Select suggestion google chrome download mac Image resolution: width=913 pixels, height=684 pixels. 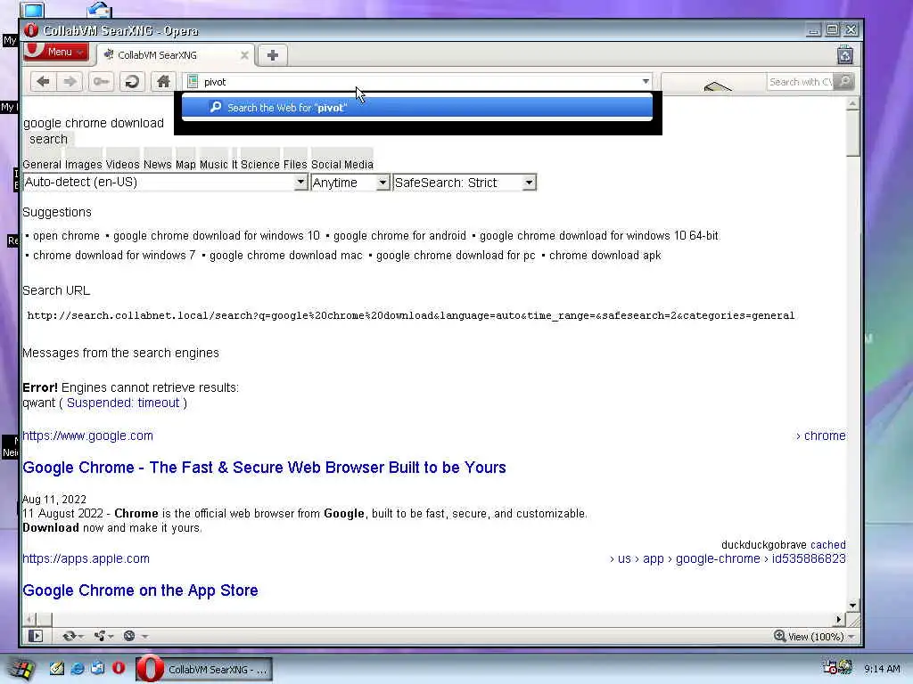tap(286, 256)
